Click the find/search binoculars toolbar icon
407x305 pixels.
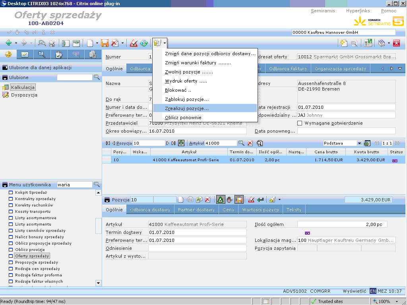point(42,43)
